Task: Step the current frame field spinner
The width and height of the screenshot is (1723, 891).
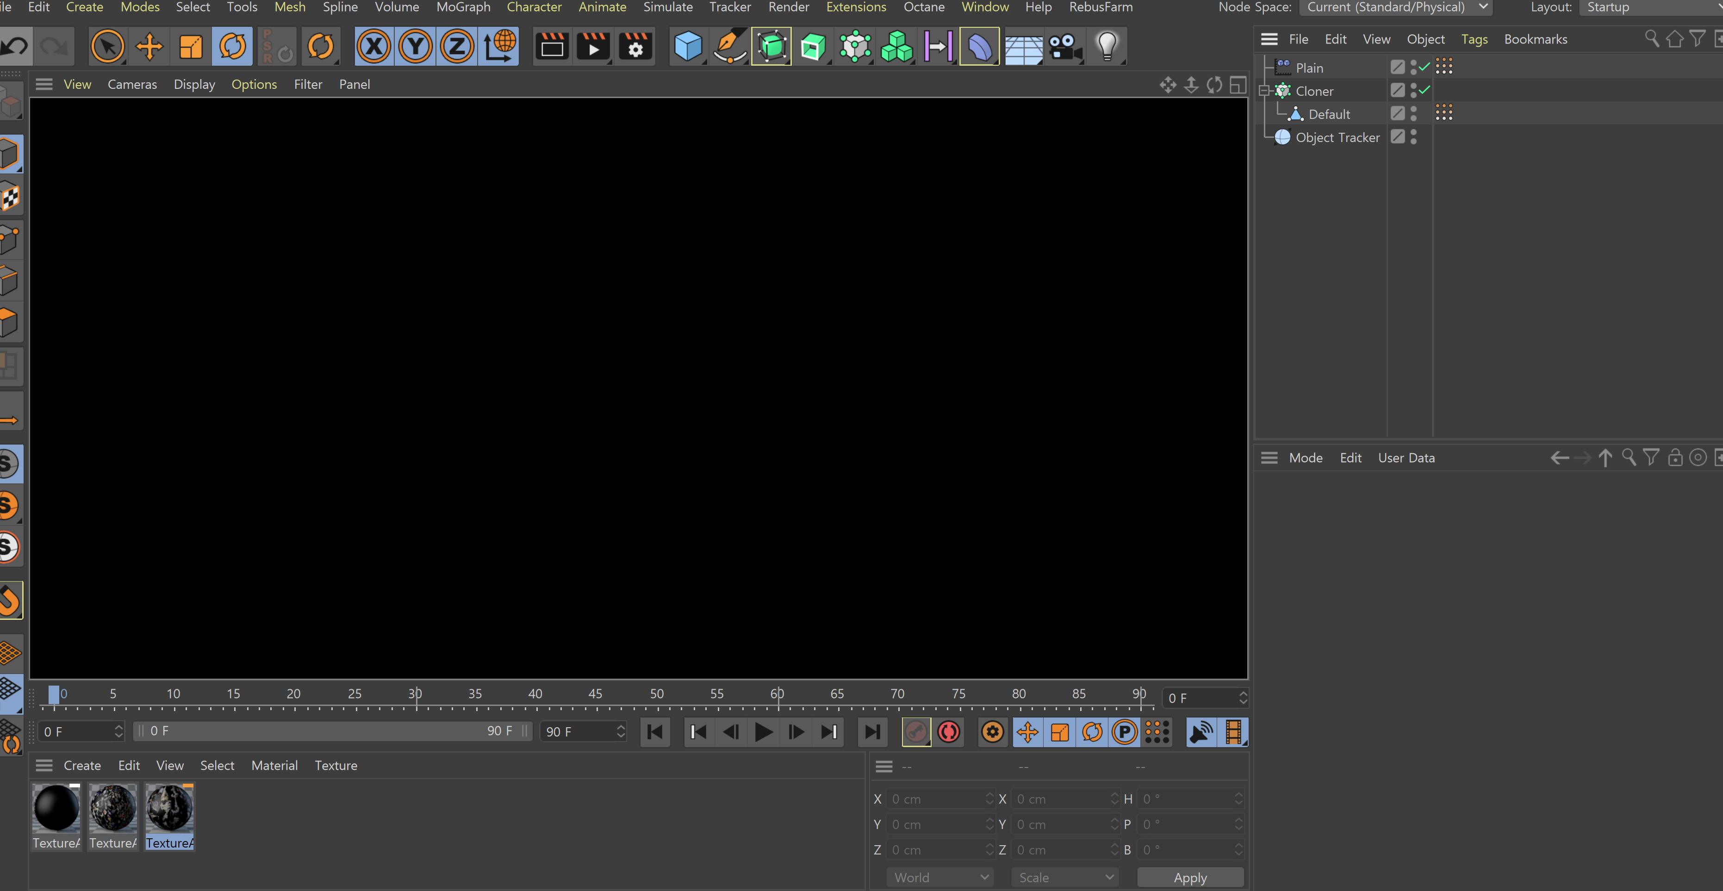Action: pyautogui.click(x=1243, y=698)
